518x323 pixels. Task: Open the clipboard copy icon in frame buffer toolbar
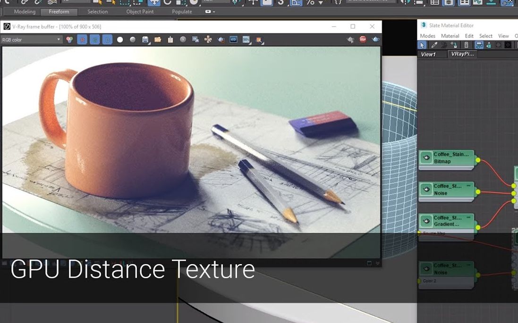171,40
